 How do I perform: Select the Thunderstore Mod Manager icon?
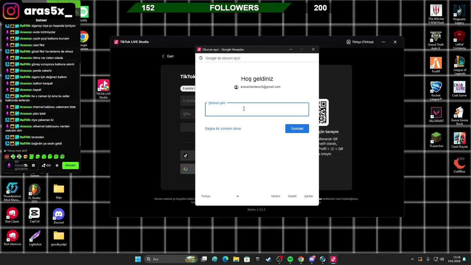[x=12, y=192]
